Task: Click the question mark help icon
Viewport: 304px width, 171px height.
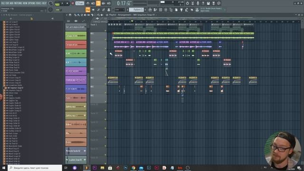Action: tap(203, 3)
